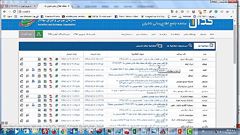Click the translate icon in the address bar
The width and height of the screenshot is (240, 135).
[x=172, y=12]
